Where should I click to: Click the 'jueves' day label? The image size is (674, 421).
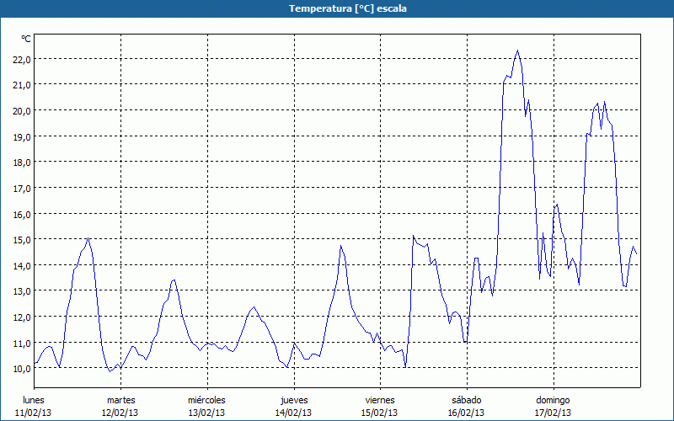293,400
